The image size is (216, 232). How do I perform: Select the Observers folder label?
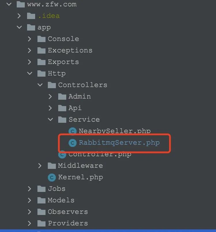pos(68,212)
